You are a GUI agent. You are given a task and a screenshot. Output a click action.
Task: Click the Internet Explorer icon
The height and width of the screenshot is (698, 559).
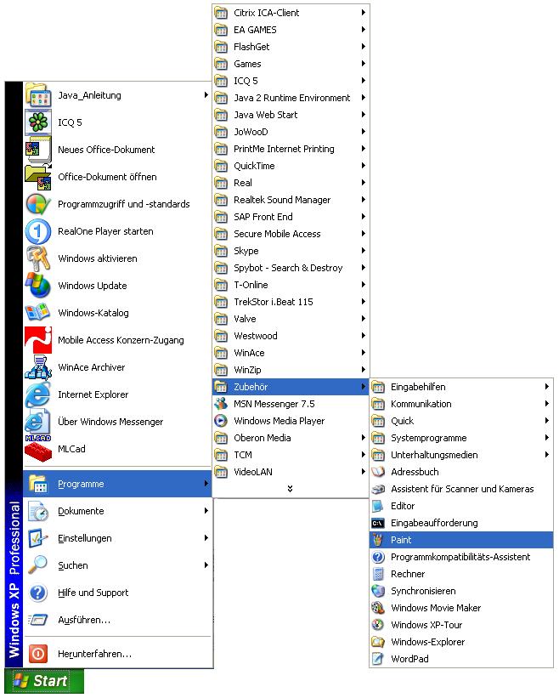(38, 394)
